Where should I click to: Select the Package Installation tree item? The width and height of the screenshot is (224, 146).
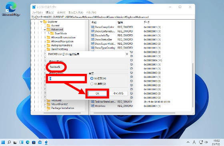click(62, 108)
